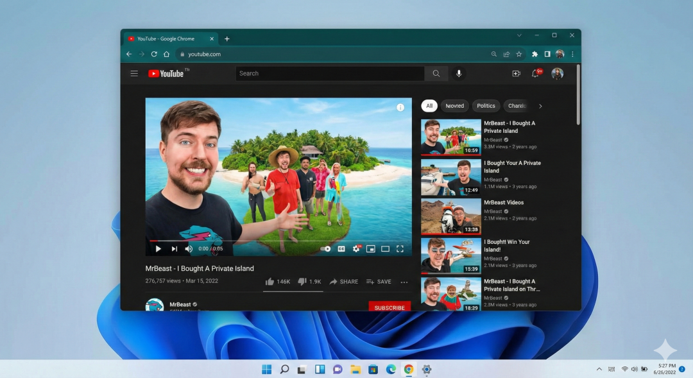This screenshot has height=378, width=693.
Task: Seek on the video progress bar
Action: click(278, 241)
